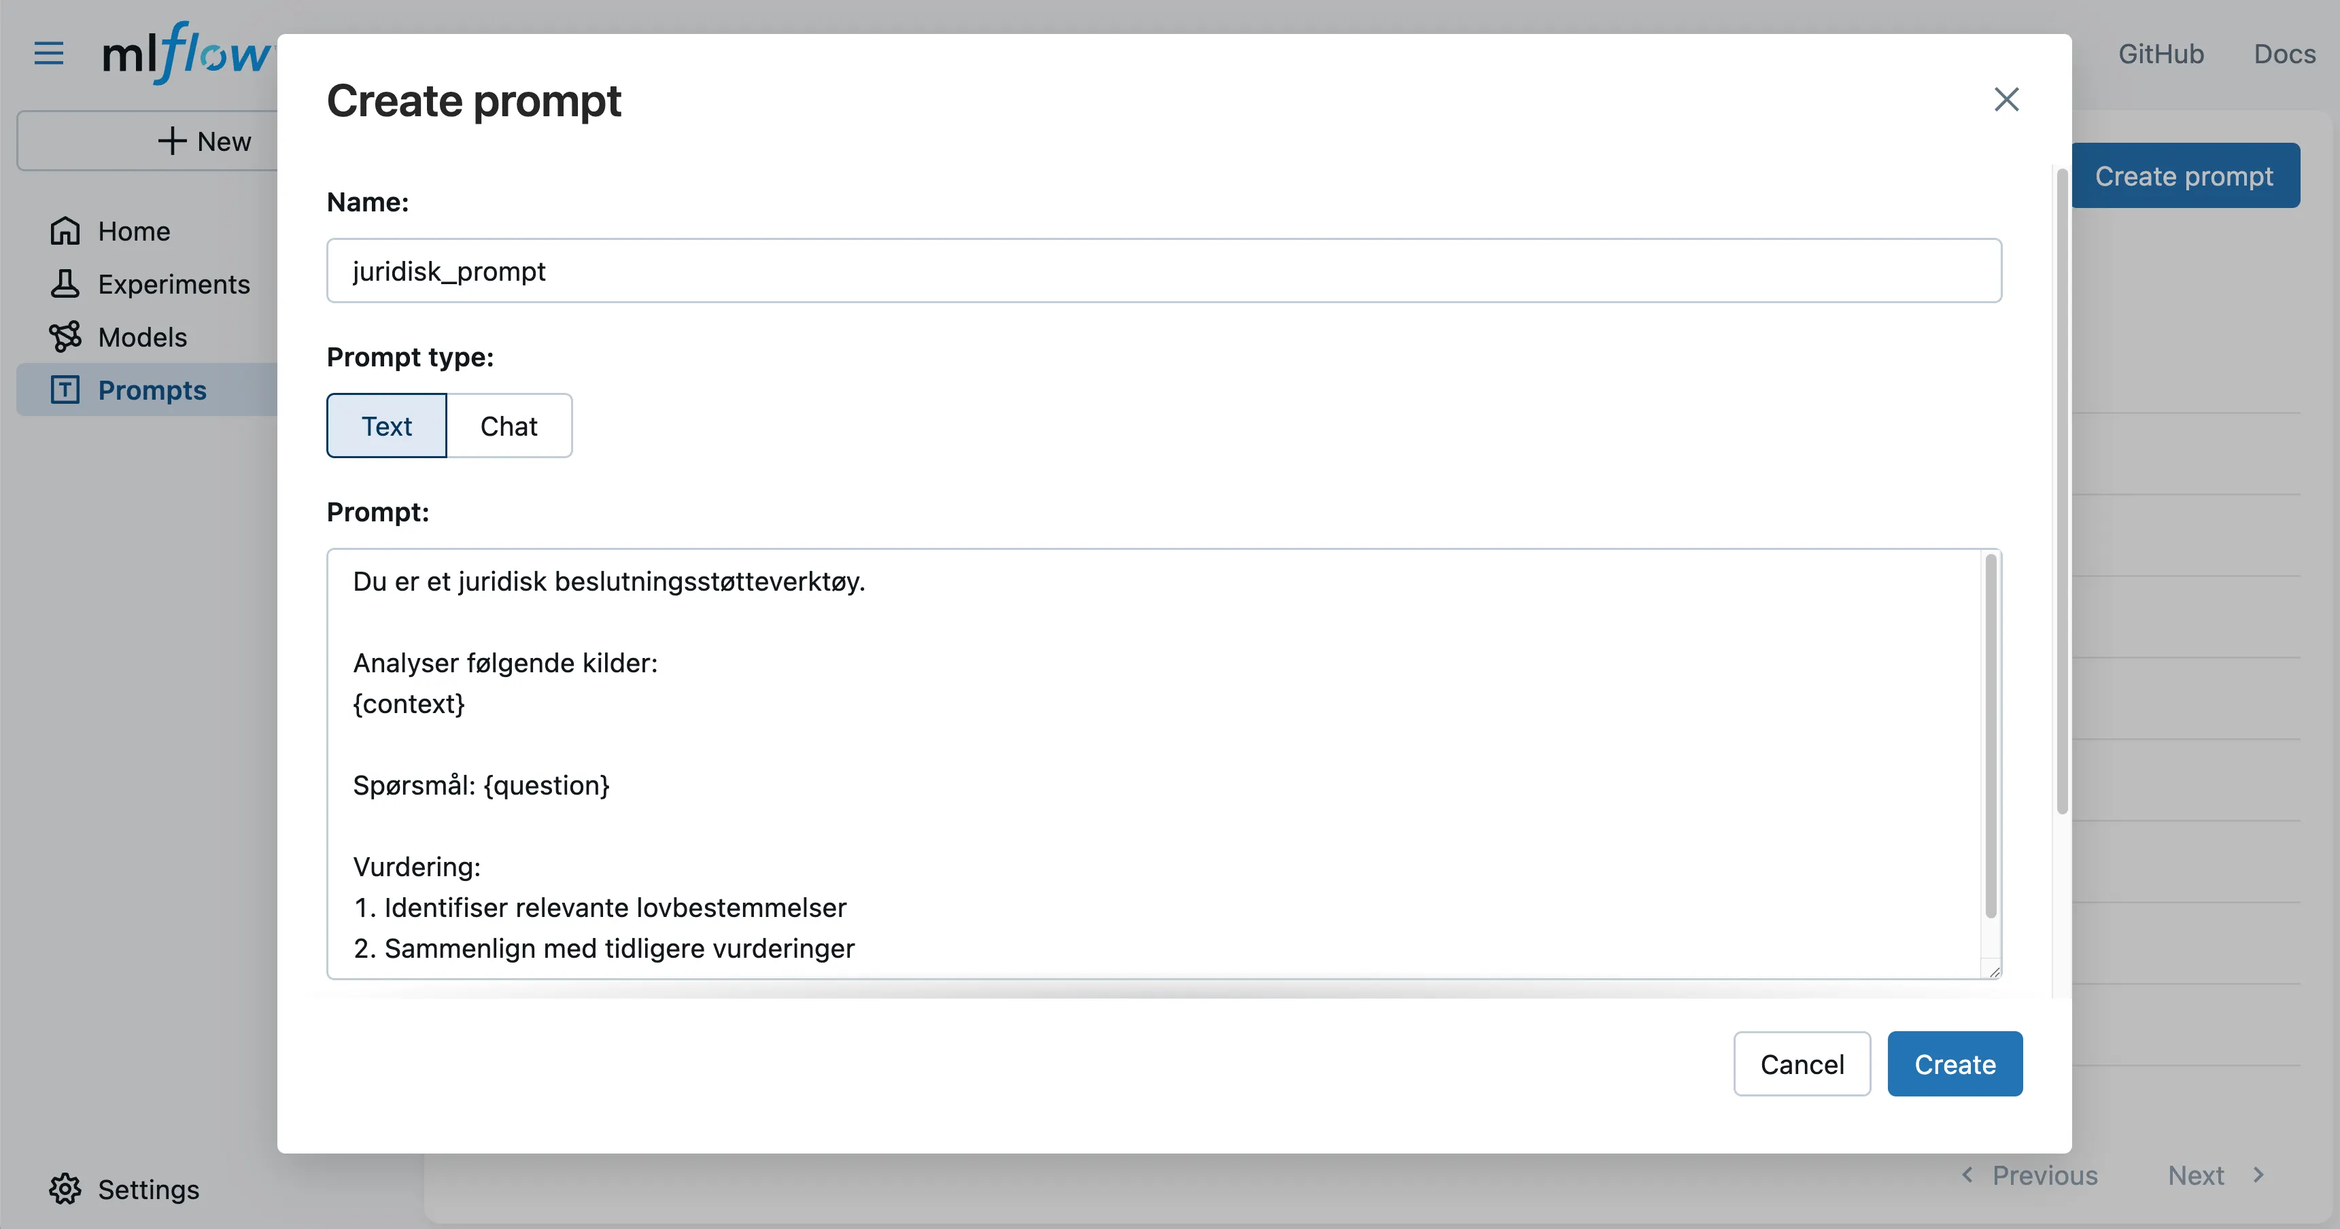2340x1229 pixels.
Task: Cancel the prompt creation
Action: click(x=1802, y=1064)
